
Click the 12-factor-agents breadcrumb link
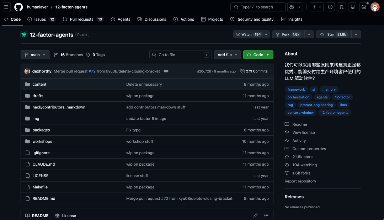71,7
